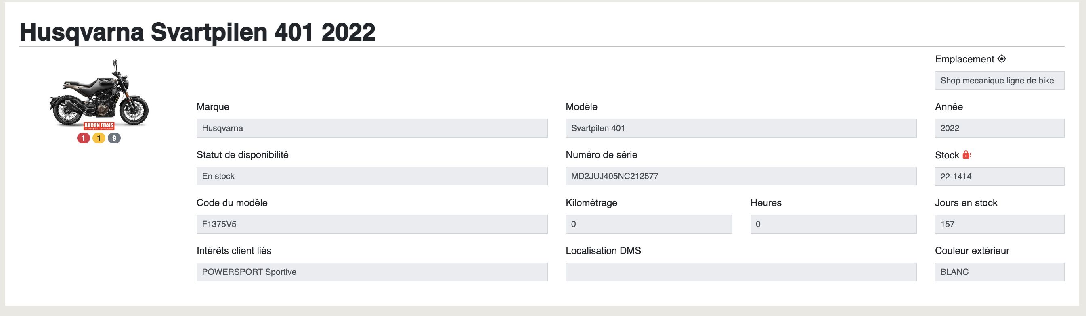Image resolution: width=1086 pixels, height=316 pixels.
Task: Click the red Stock lock icon
Action: 966,155
